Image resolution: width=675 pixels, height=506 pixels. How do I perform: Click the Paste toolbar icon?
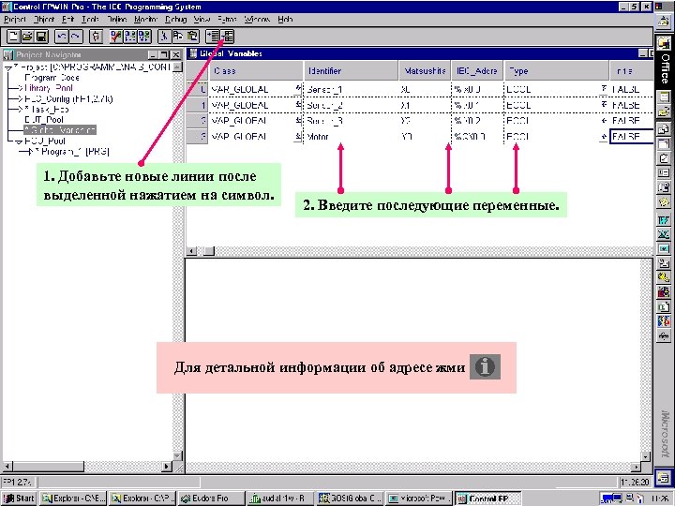pos(192,37)
